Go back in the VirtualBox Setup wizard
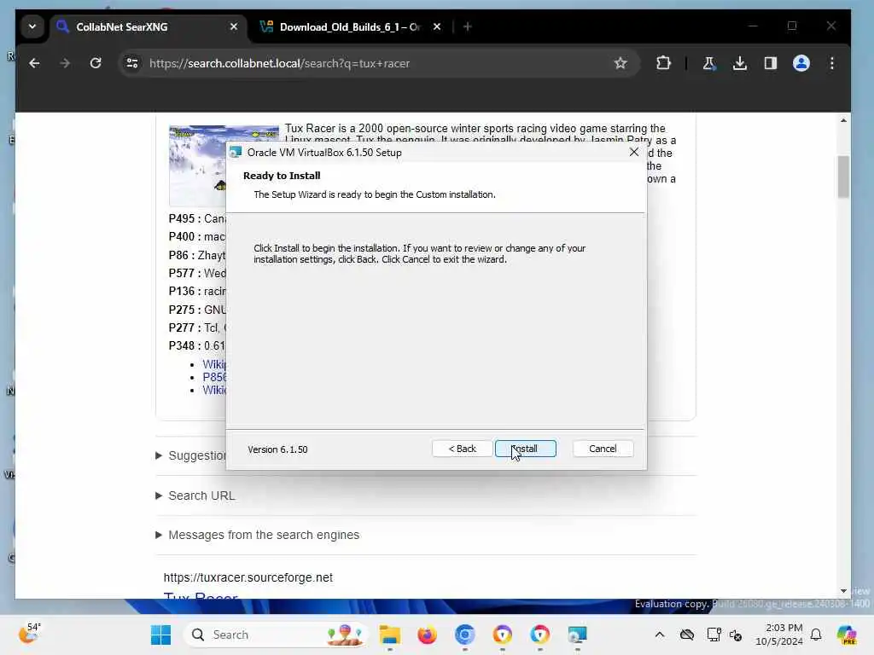Screen dimensions: 874x655 (462, 449)
